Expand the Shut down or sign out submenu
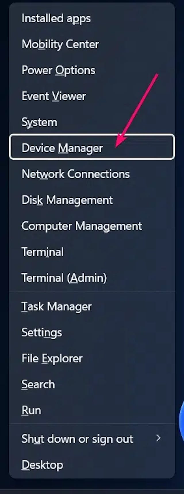Viewport: 184px width, 494px height. (159, 439)
